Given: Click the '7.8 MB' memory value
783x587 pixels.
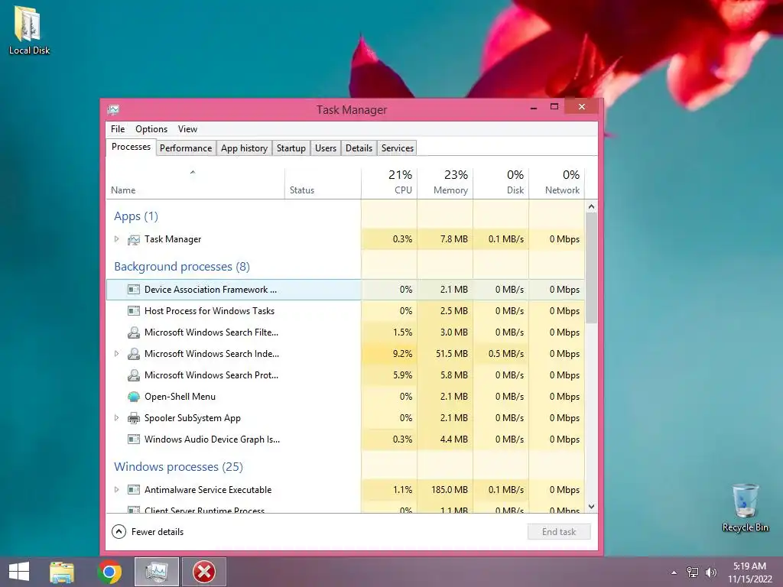Looking at the screenshot, I should [x=454, y=239].
